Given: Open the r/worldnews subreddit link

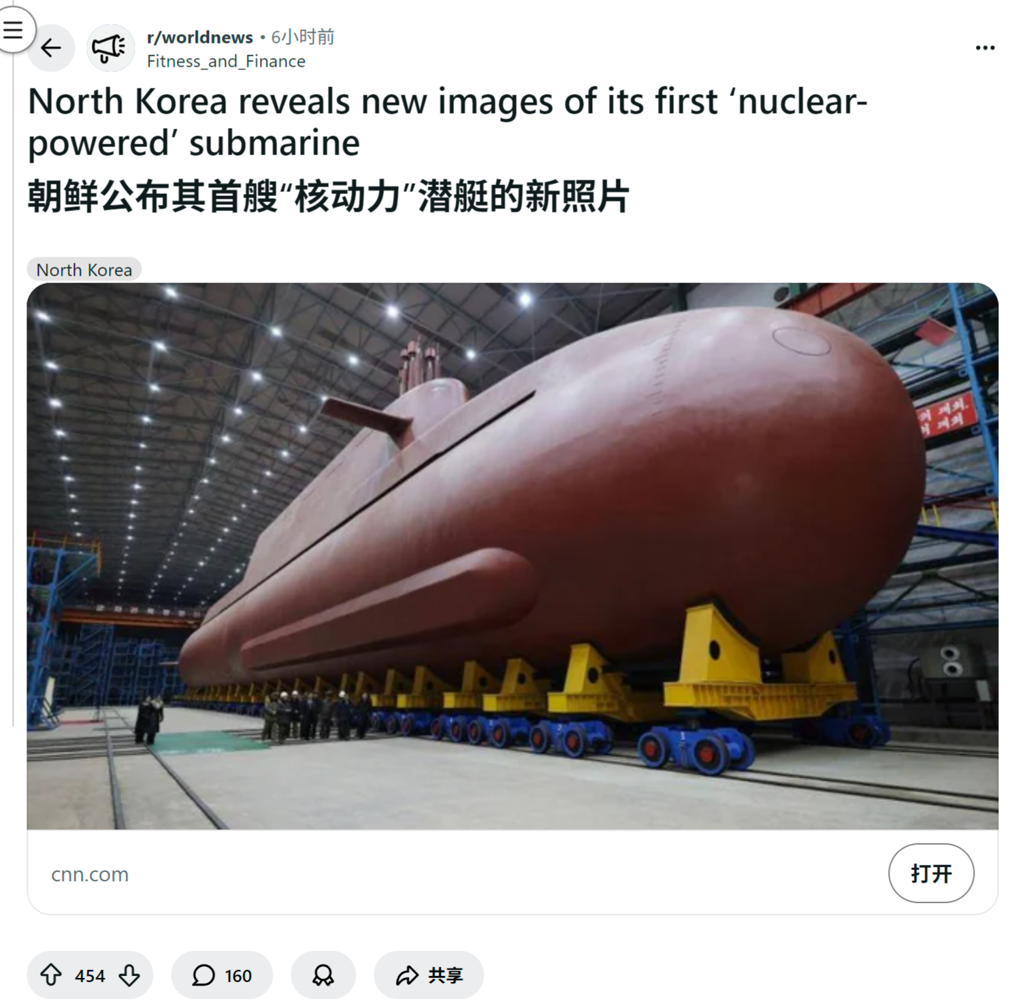Looking at the screenshot, I should [200, 37].
